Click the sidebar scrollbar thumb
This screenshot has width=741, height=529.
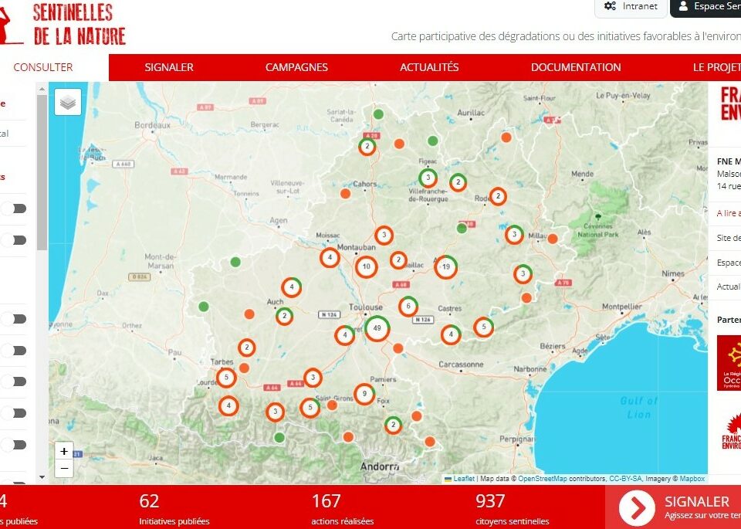pos(42,172)
